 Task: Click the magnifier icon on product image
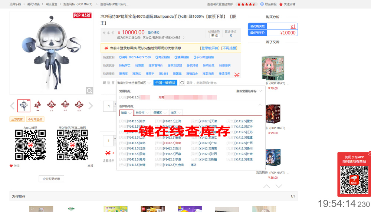point(89,91)
